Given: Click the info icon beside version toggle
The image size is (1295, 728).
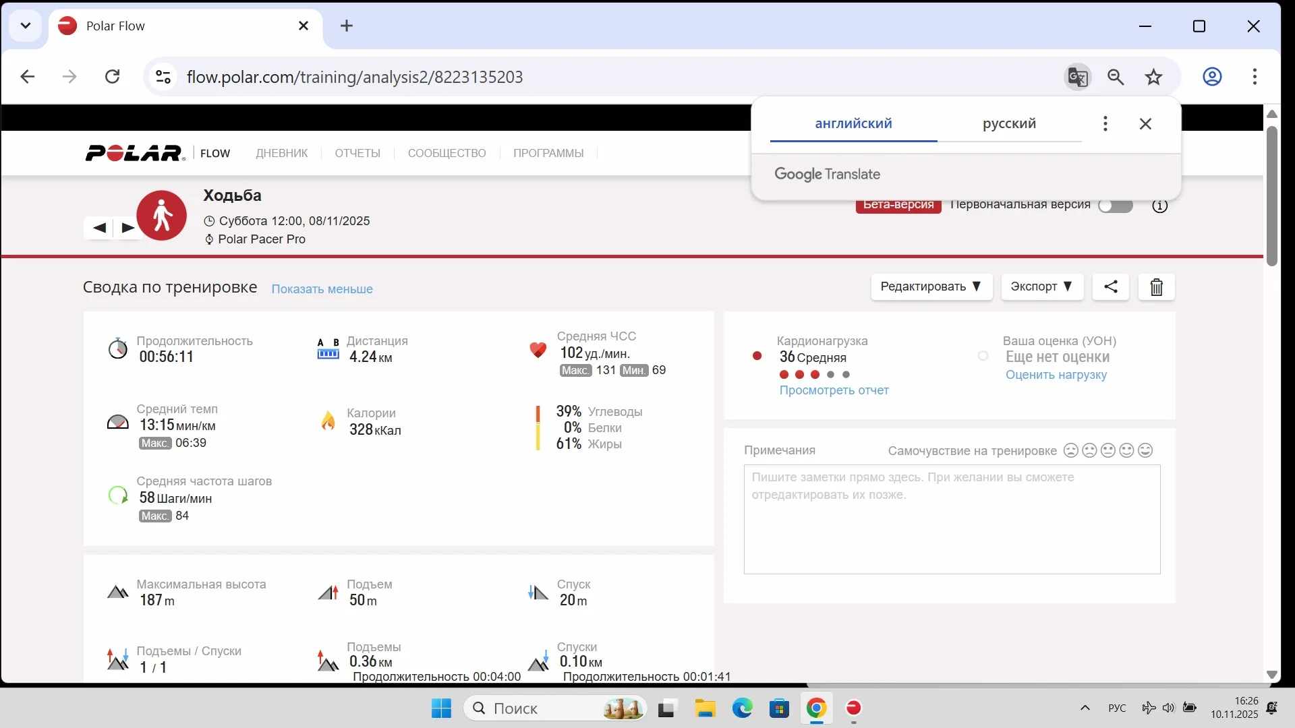Looking at the screenshot, I should click(x=1159, y=206).
